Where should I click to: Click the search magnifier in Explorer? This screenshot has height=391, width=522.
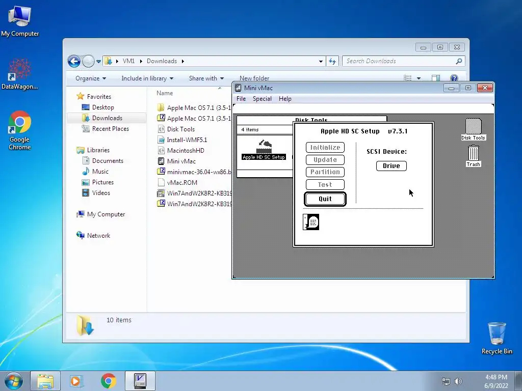(x=459, y=61)
